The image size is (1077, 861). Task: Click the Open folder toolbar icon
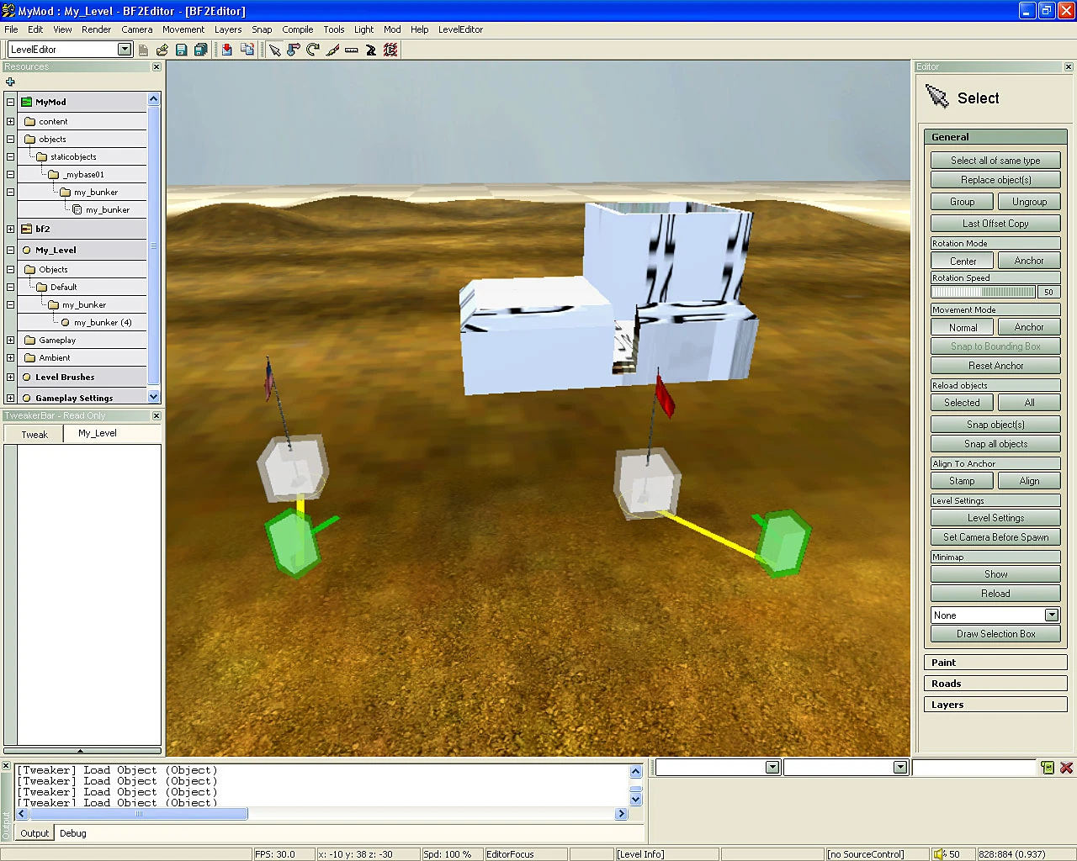point(162,50)
